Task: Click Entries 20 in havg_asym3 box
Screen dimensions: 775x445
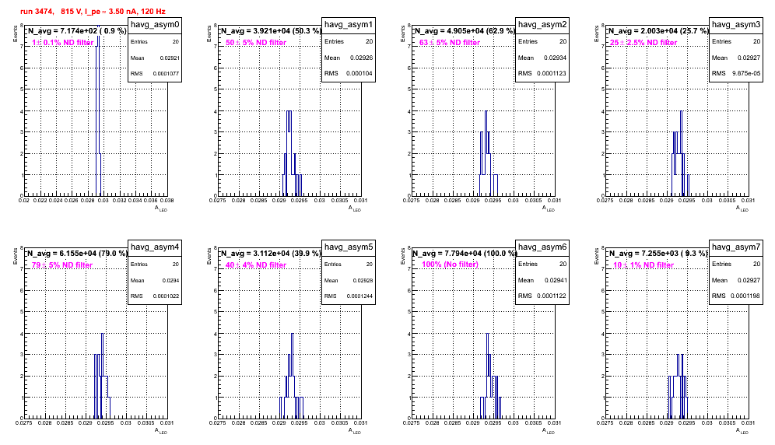Action: 736,41
